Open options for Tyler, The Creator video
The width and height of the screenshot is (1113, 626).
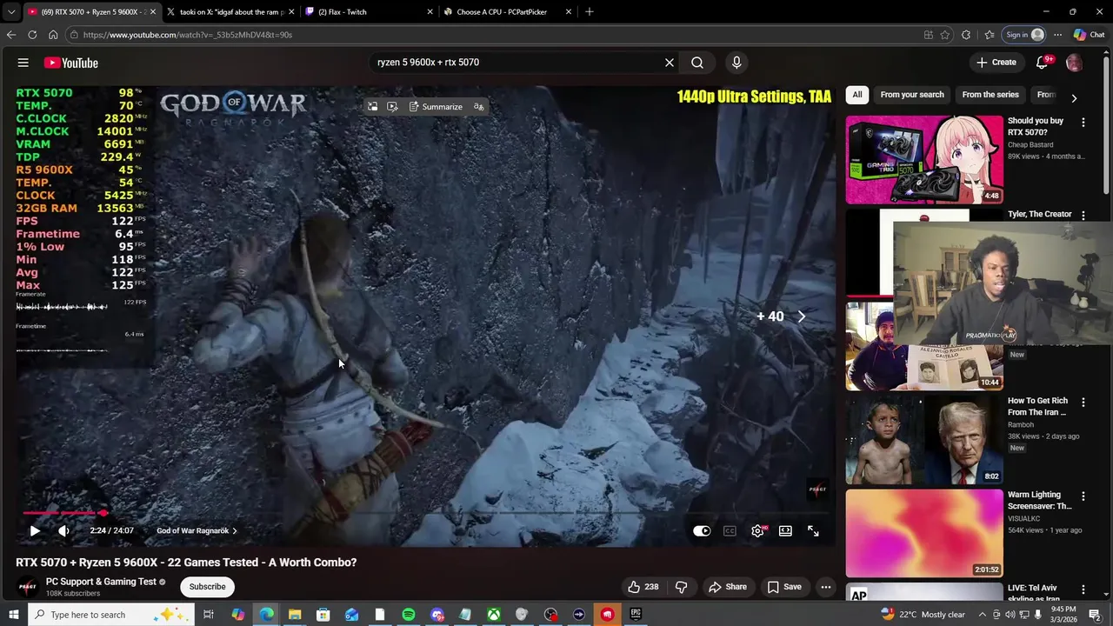1083,215
